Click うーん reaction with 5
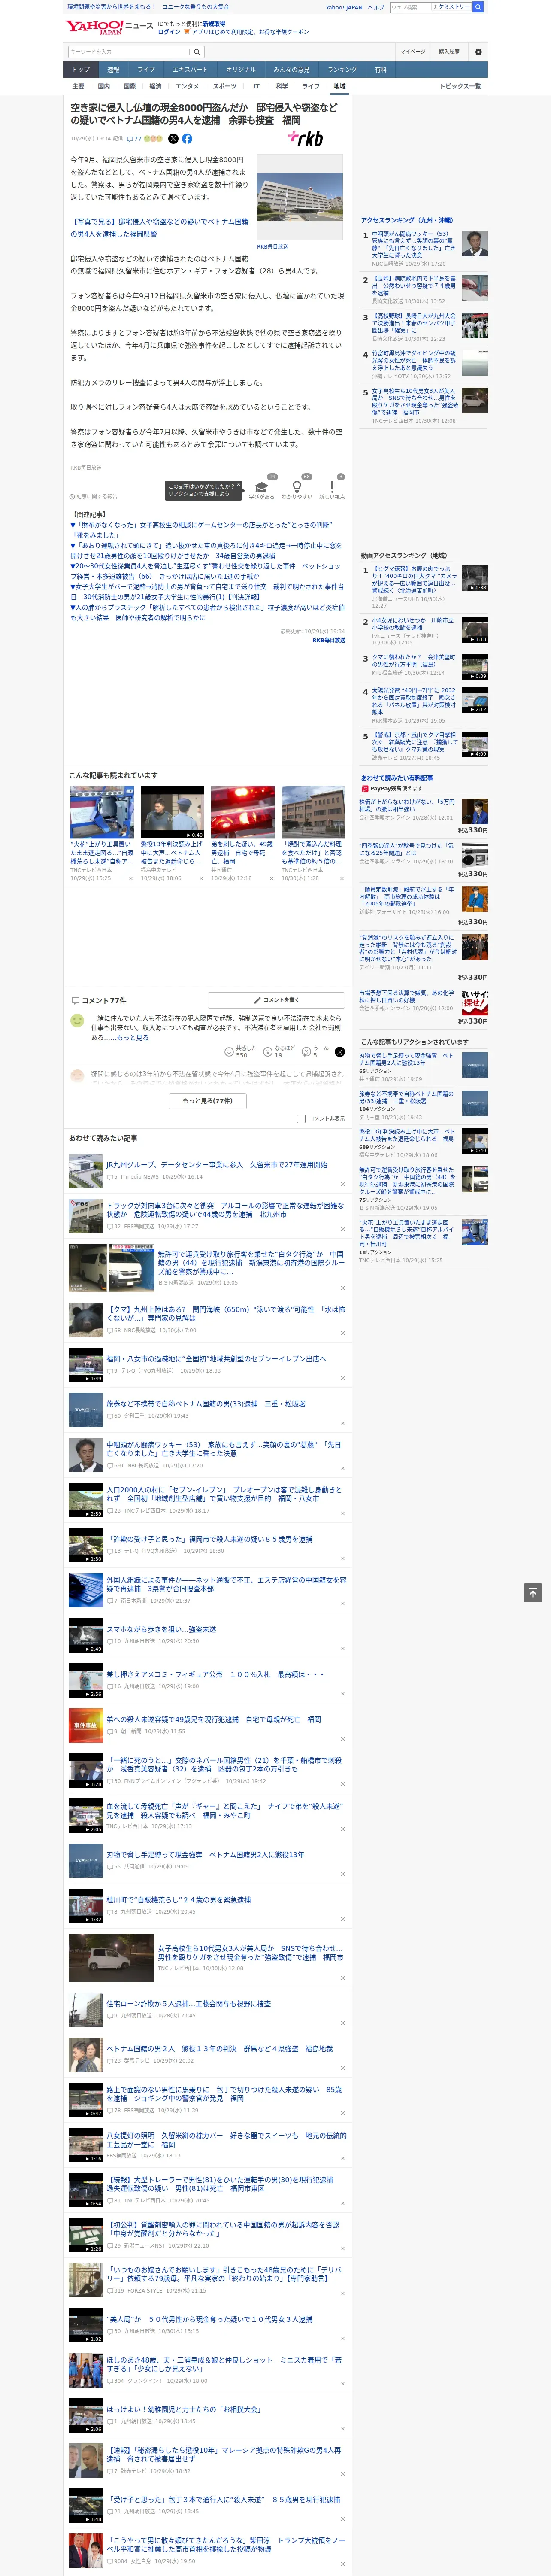The width and height of the screenshot is (551, 2576). coord(315,1051)
